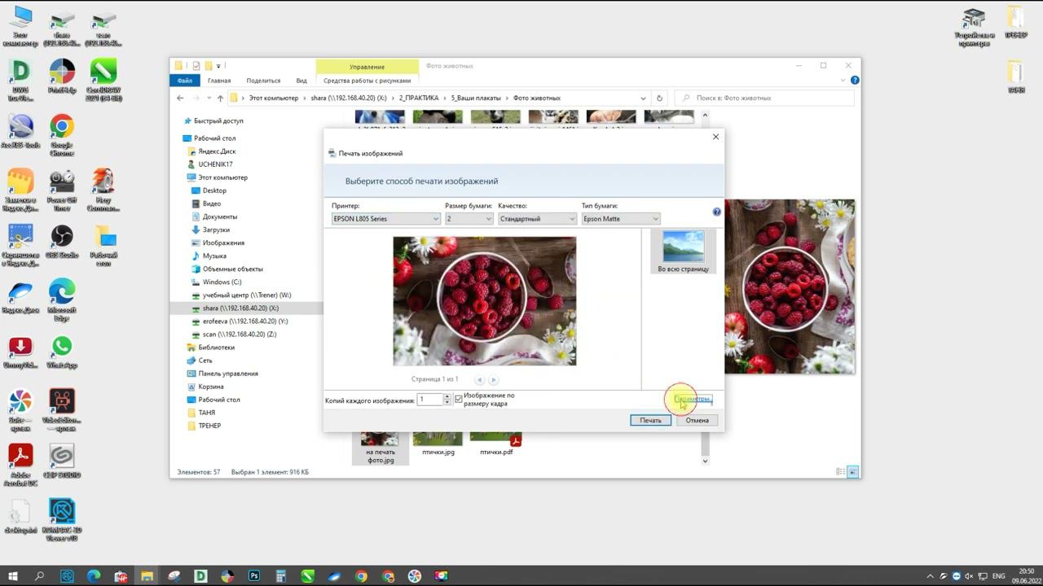Screen dimensions: 1043x586
Task: Click the blue help icon in print dialog
Action: point(716,212)
